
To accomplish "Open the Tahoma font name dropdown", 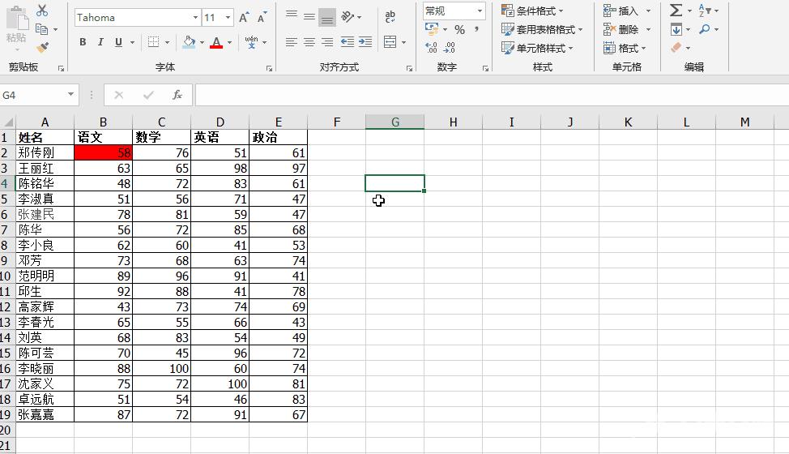I will 195,17.
